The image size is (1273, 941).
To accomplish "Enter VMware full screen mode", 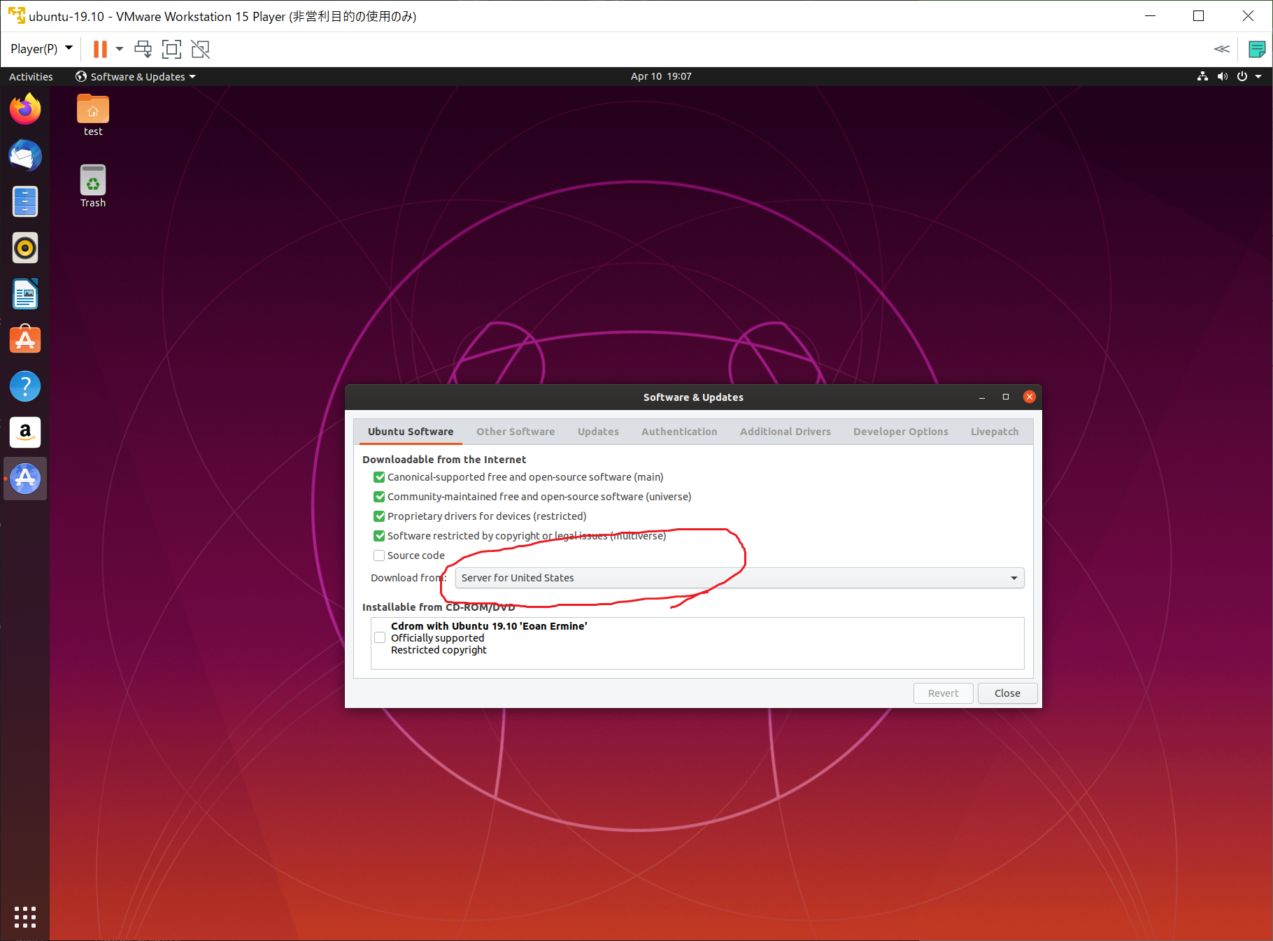I will 171,49.
